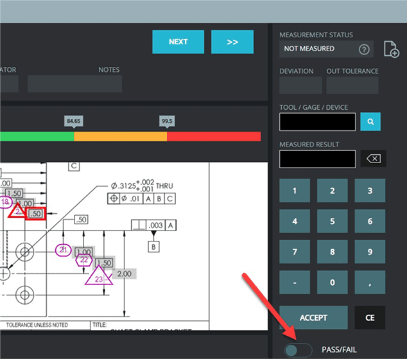The image size is (407, 359).
Task: Tap keypad digit 8
Action: [x=333, y=252]
